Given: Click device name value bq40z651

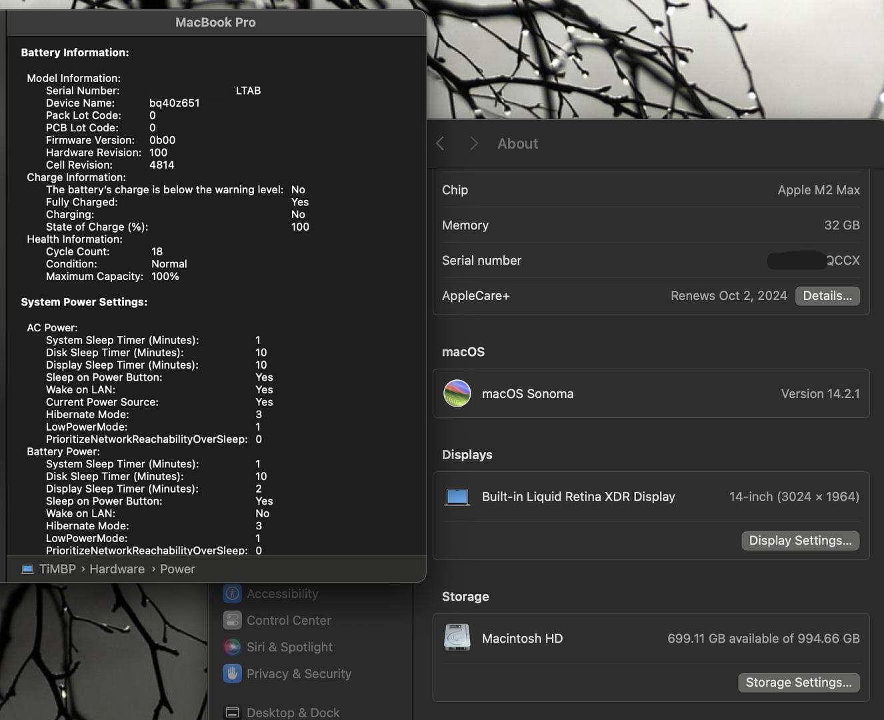Looking at the screenshot, I should (174, 103).
